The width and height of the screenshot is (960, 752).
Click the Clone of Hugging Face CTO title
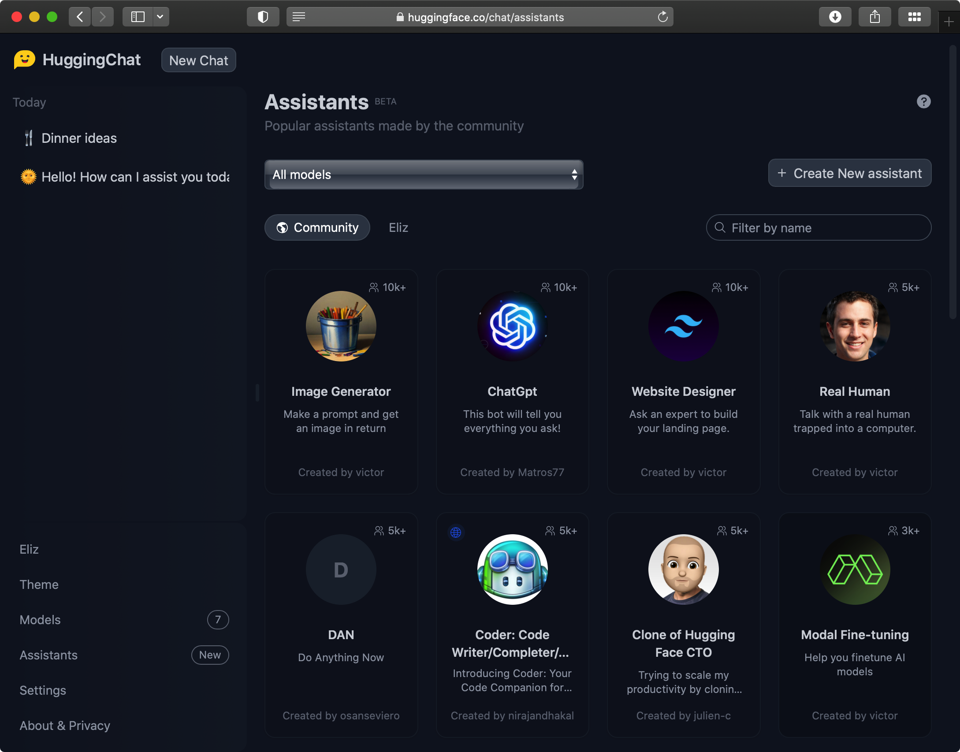tap(683, 644)
